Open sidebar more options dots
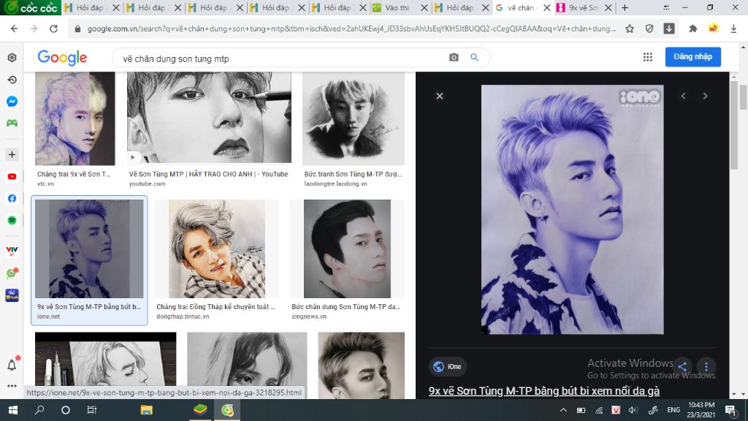Image resolution: width=748 pixels, height=421 pixels. [12, 386]
